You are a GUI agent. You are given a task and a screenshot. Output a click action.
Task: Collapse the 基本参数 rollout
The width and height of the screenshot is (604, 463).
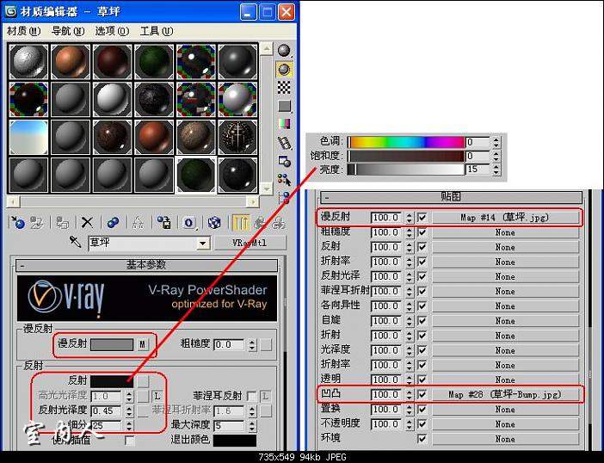pyautogui.click(x=146, y=265)
